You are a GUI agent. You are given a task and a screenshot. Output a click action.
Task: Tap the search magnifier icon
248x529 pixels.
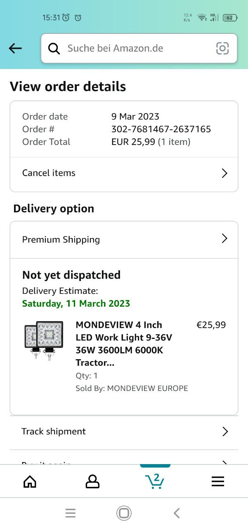(54, 48)
